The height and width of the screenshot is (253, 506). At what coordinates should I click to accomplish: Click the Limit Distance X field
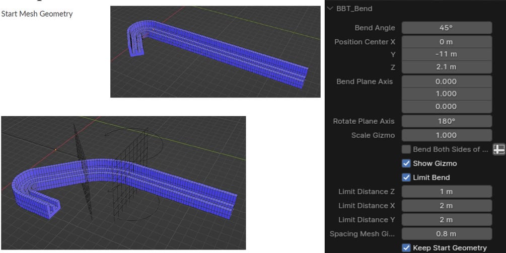pyautogui.click(x=447, y=206)
